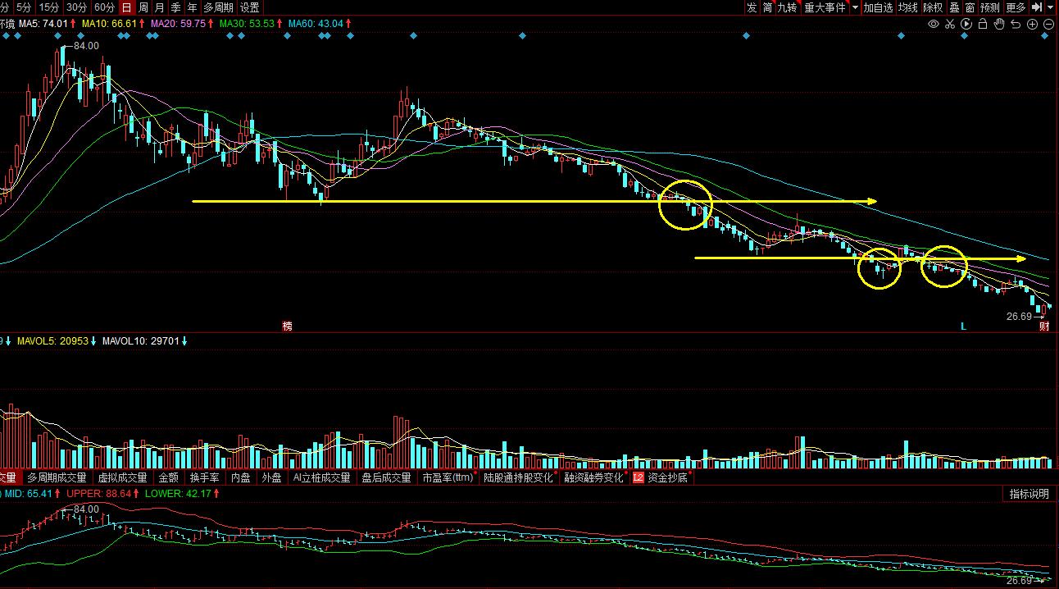Expand the 重大事件 dropdown arrow
This screenshot has width=1059, height=589.
click(x=855, y=7)
